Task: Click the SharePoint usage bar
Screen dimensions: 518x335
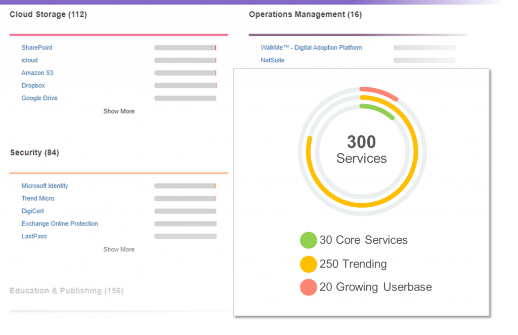Action: 185,48
